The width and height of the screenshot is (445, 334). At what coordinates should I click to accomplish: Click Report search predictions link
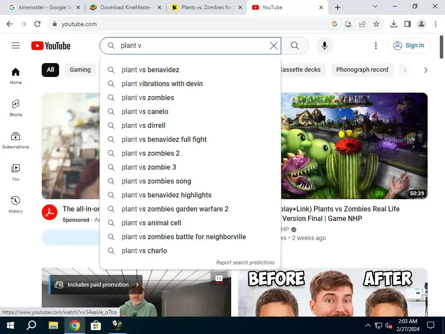(246, 262)
